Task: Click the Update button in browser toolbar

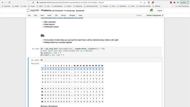Action: click(184, 2)
